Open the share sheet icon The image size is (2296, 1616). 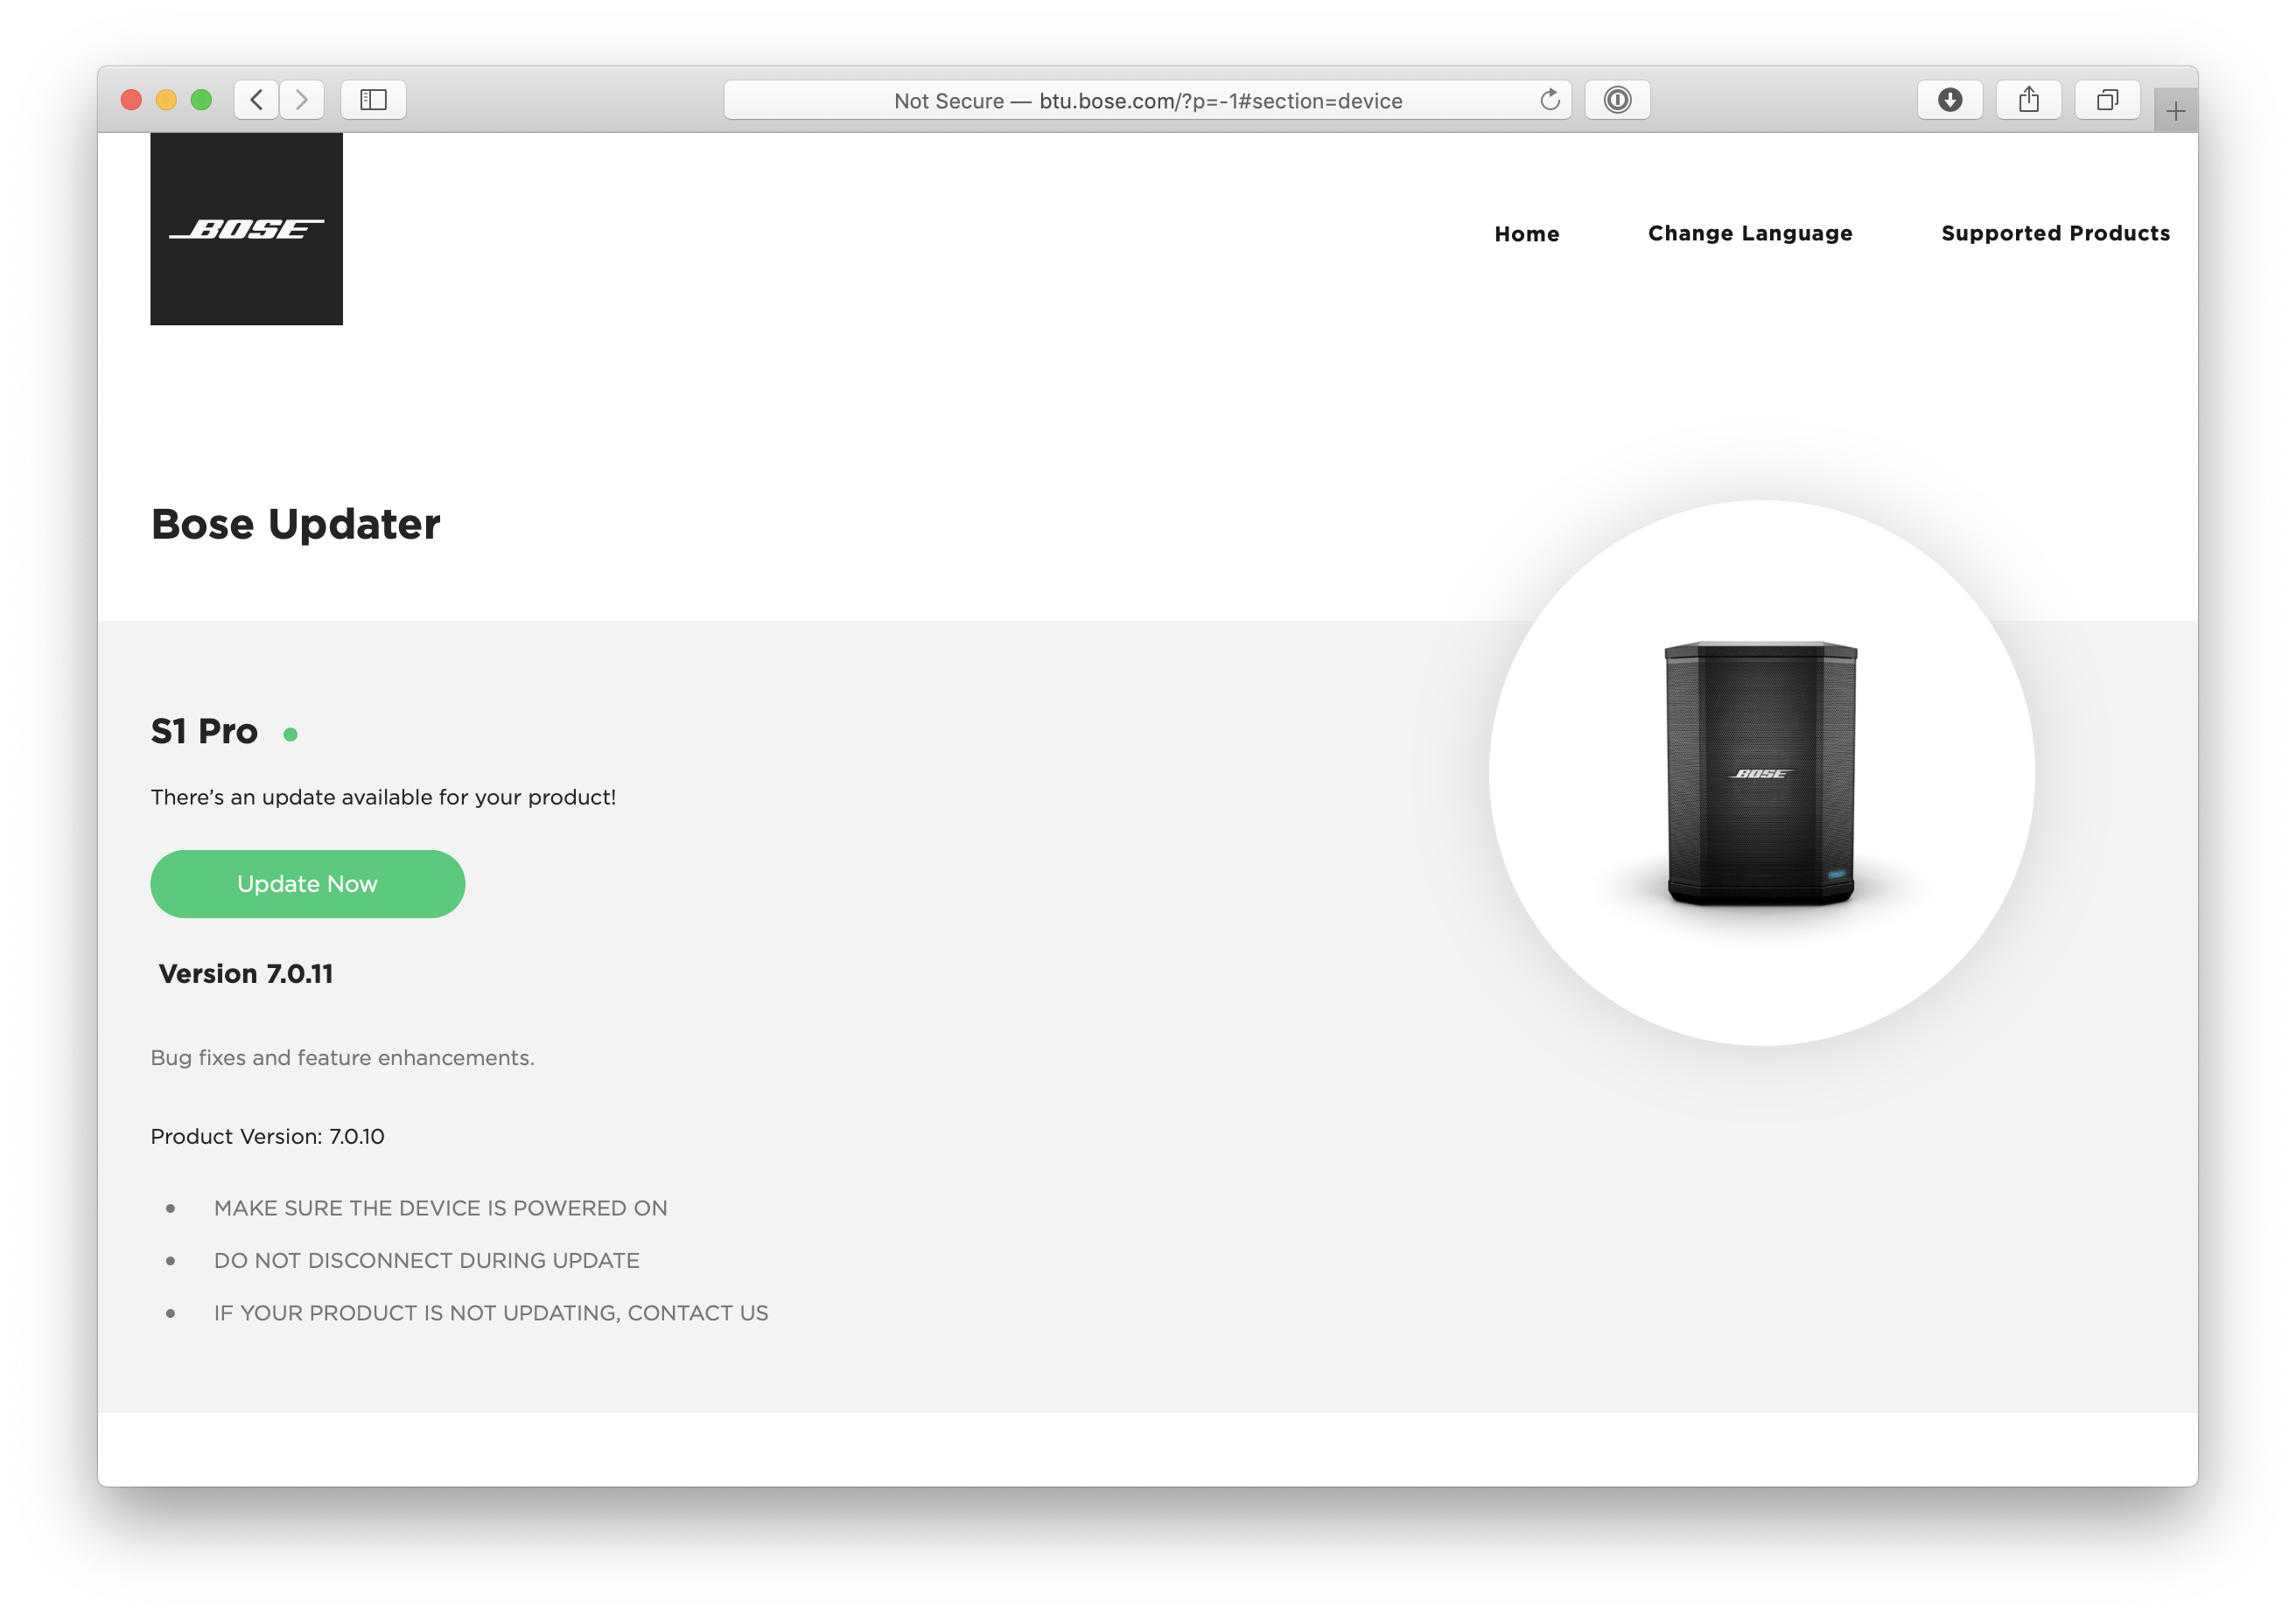click(x=2028, y=100)
